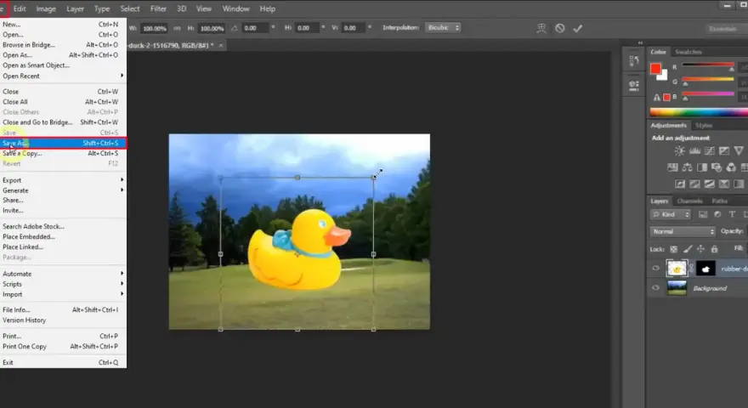
Task: Pick a color from the spectrum ramp
Action: pos(699,112)
